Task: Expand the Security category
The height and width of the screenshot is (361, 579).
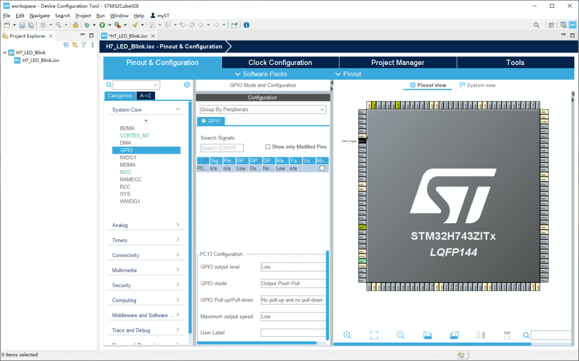Action: click(x=178, y=285)
